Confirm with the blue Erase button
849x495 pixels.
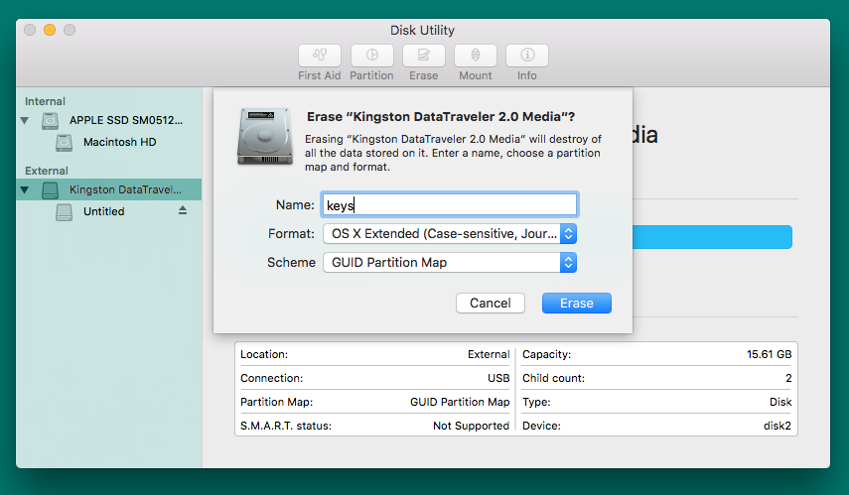pos(577,303)
